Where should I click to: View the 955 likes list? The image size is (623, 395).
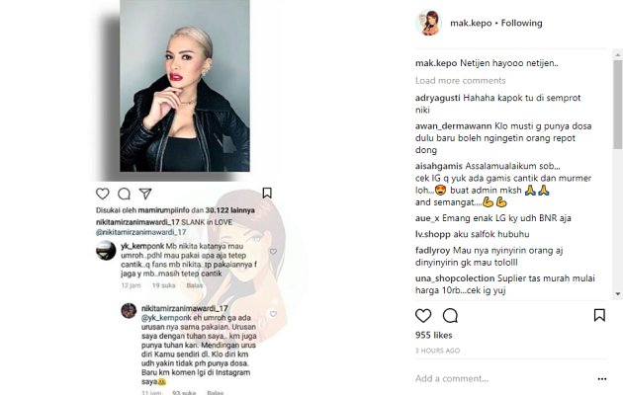coord(433,335)
